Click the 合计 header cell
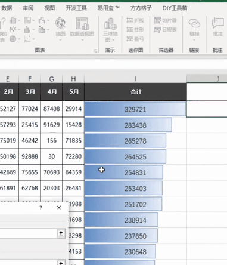 coord(135,92)
